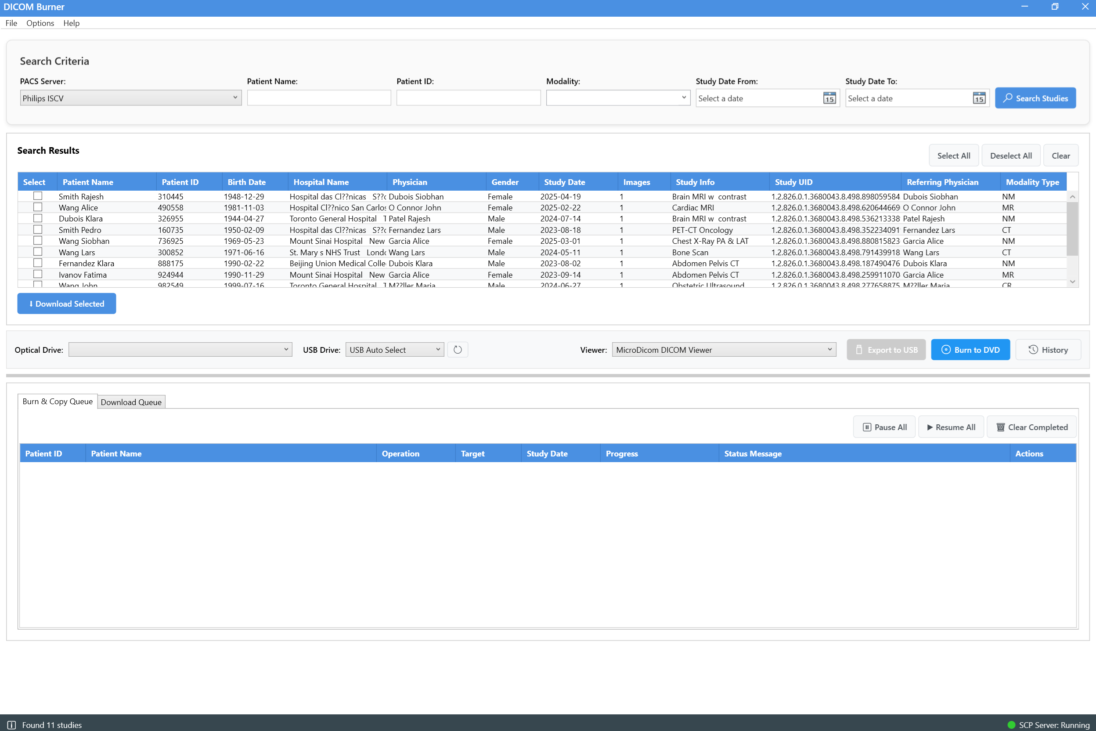The width and height of the screenshot is (1096, 731).
Task: Click the green SCP Server status indicator
Action: click(x=1011, y=725)
